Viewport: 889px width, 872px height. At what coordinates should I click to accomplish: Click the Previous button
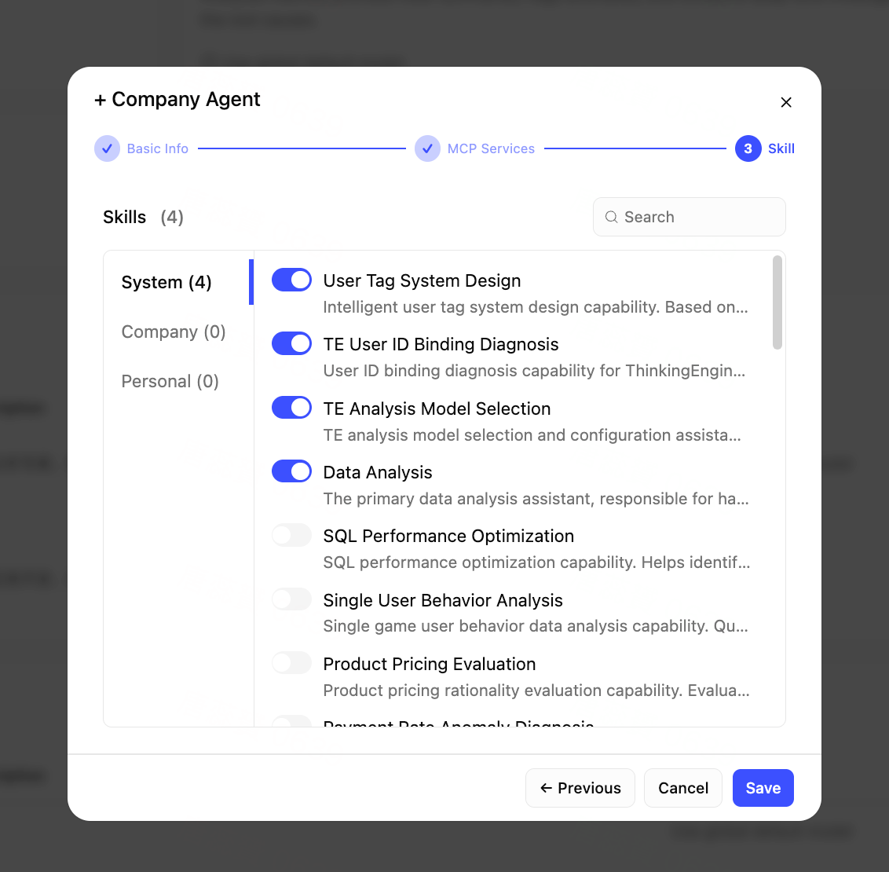click(580, 788)
